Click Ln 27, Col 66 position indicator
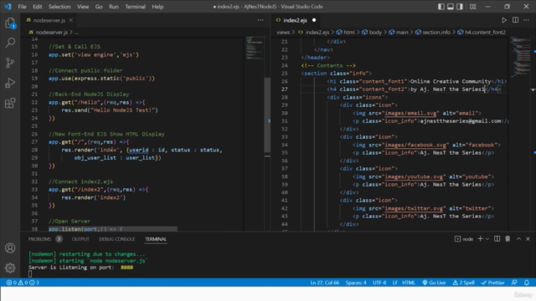Viewport: 536px width, 301px height. point(324,283)
